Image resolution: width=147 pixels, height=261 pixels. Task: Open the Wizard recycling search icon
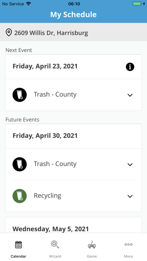(x=55, y=244)
